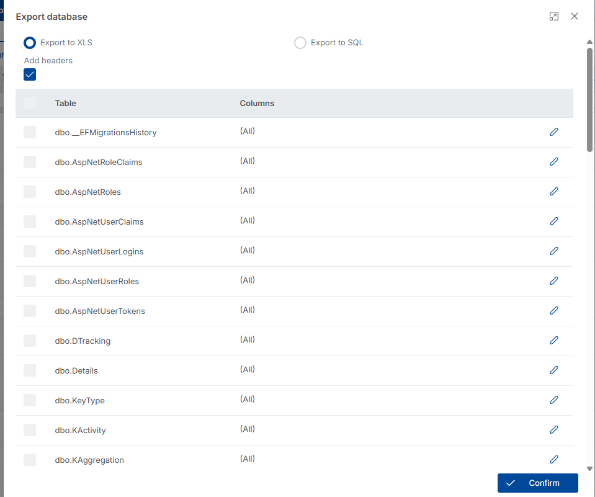This screenshot has height=497, width=595.
Task: Select the Export to SQL option
Action: [300, 42]
